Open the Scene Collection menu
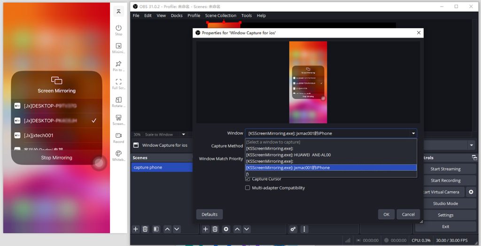The height and width of the screenshot is (246, 481). point(221,15)
